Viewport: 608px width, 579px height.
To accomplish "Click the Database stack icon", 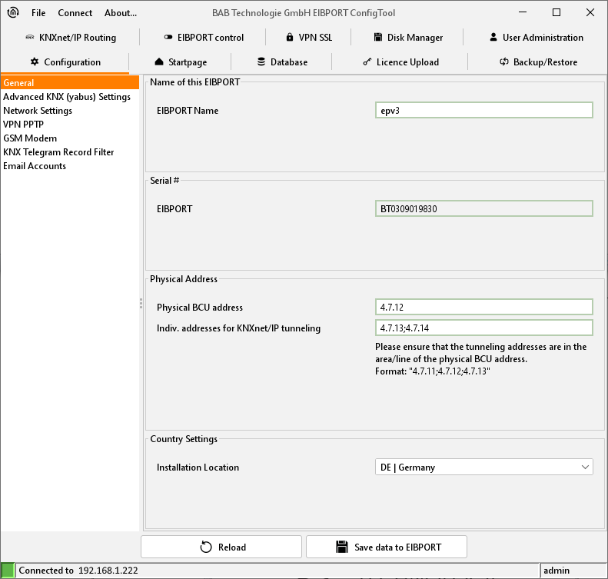I will point(261,62).
